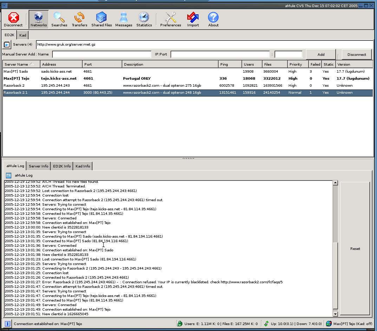Click the Reset log button

pos(355,249)
